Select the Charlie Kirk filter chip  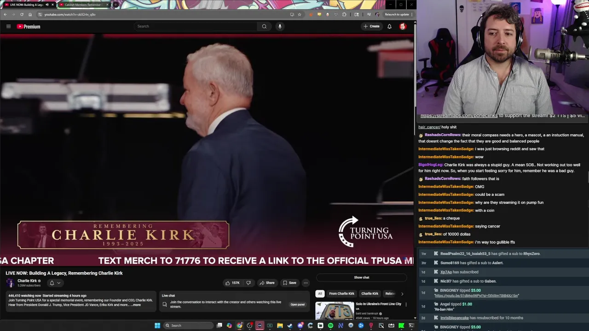pyautogui.click(x=370, y=293)
